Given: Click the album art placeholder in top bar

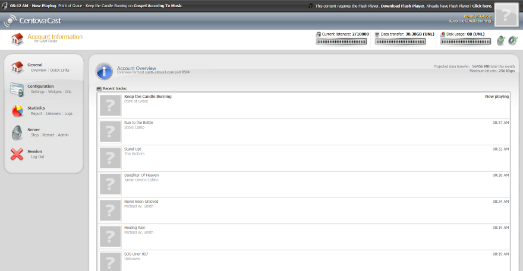Looking at the screenshot, I should click(506, 15).
